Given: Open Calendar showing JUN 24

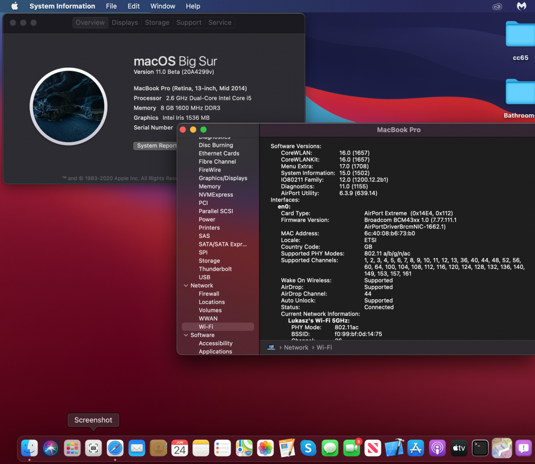Looking at the screenshot, I should click(180, 448).
